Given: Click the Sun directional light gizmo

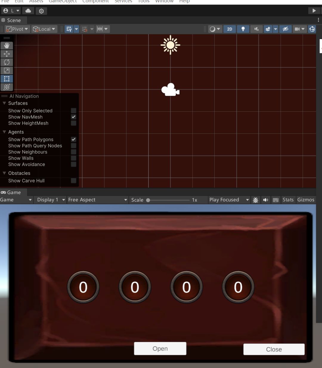Looking at the screenshot, I should [170, 45].
